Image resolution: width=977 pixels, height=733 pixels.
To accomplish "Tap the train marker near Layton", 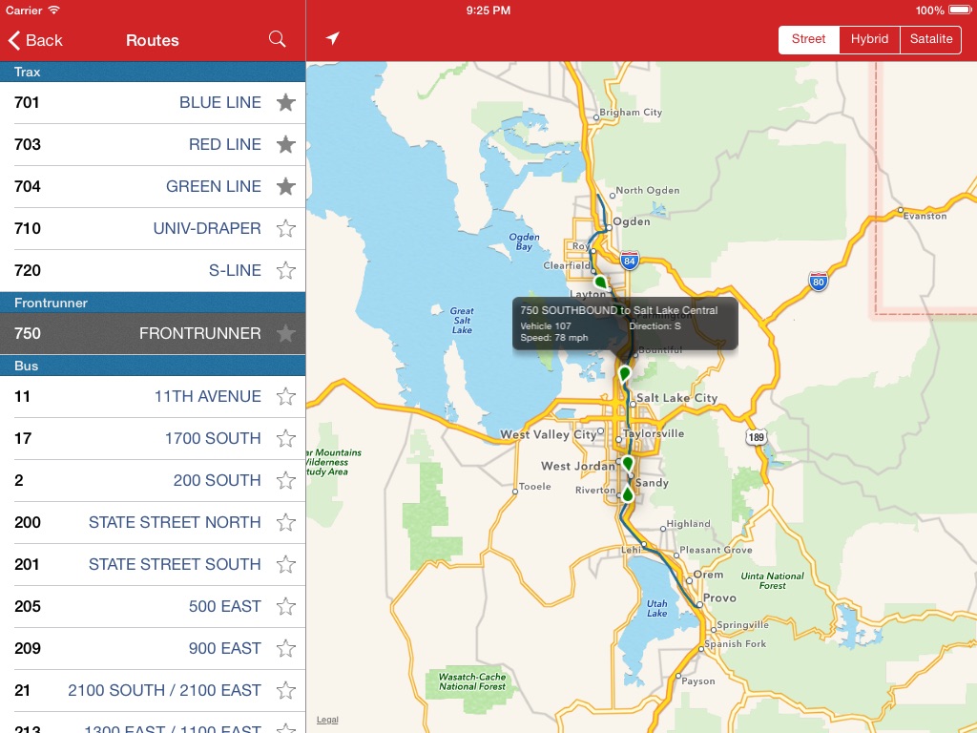I will (600, 282).
